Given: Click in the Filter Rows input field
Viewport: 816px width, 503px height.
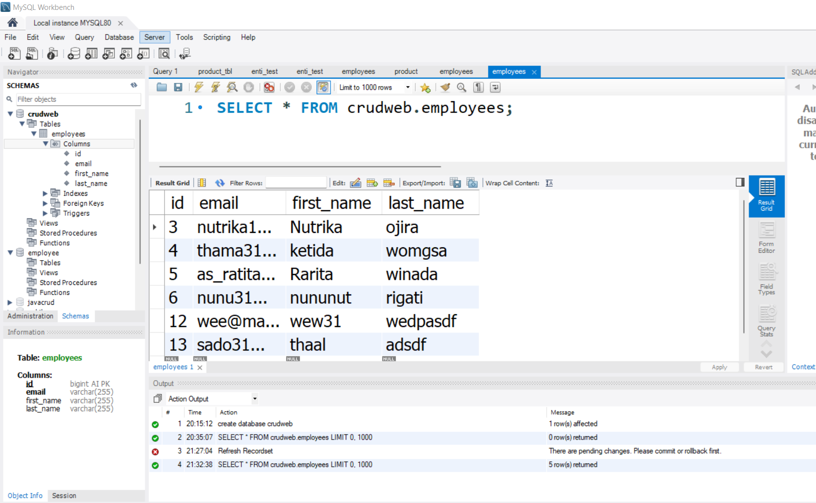Looking at the screenshot, I should [x=296, y=183].
